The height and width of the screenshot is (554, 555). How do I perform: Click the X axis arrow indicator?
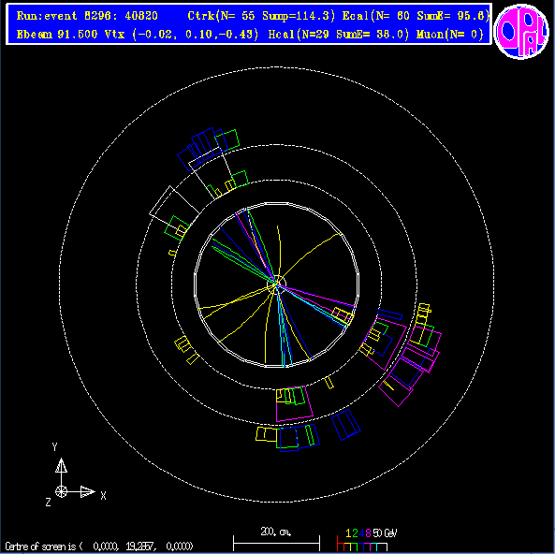point(87,491)
